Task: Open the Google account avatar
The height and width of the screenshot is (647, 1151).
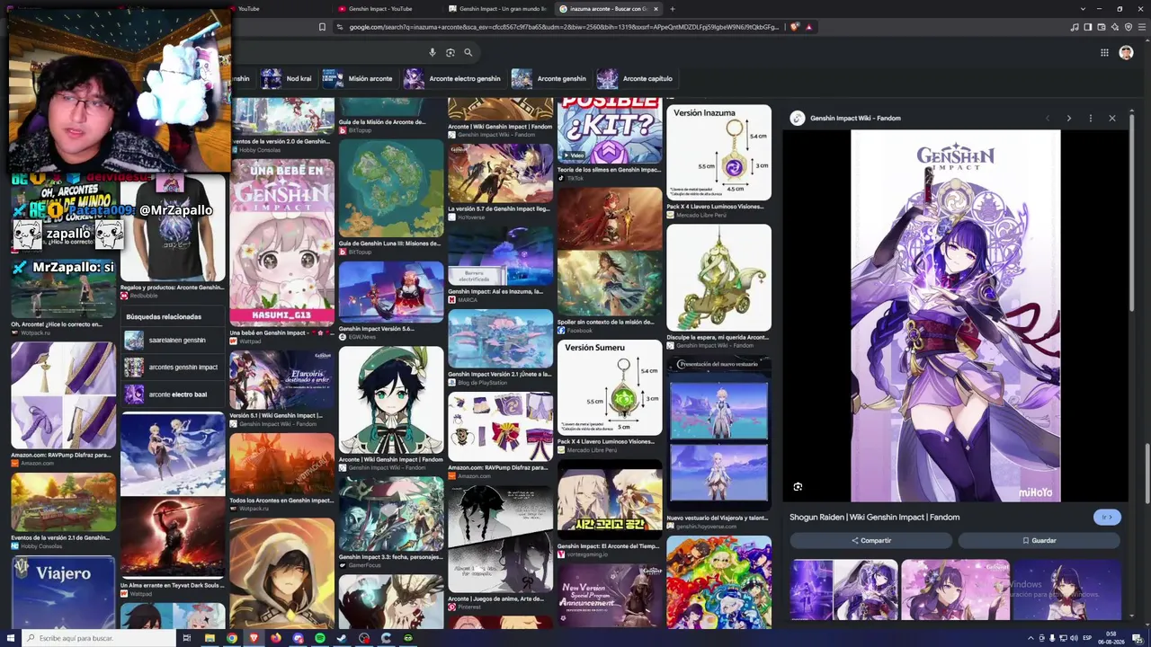Action: (1126, 53)
